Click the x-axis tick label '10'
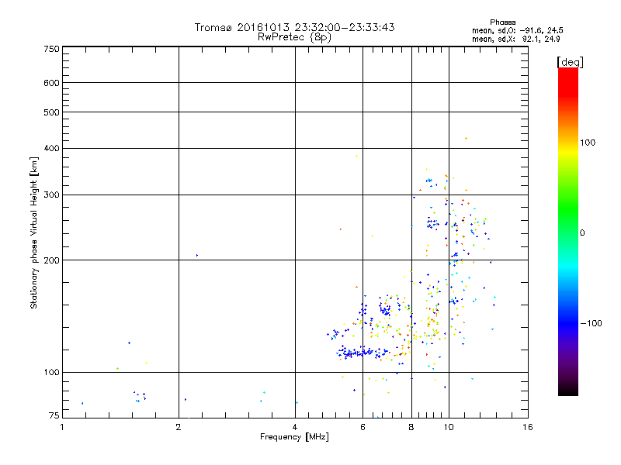621x465 pixels. pos(449,427)
